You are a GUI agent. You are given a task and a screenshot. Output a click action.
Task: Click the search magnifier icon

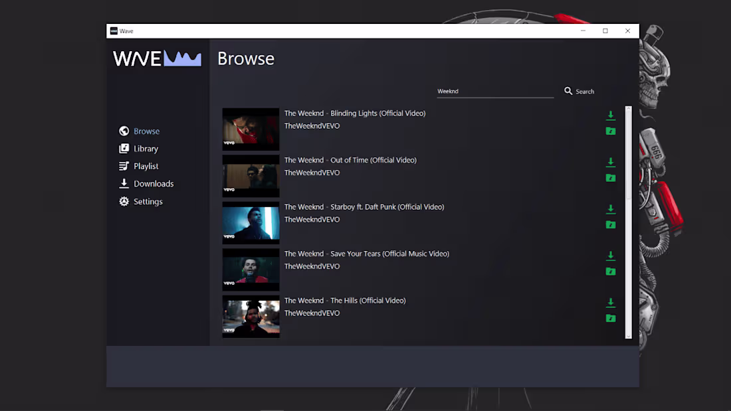568,91
